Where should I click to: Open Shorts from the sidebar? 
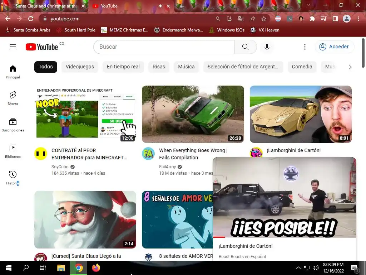tap(13, 98)
